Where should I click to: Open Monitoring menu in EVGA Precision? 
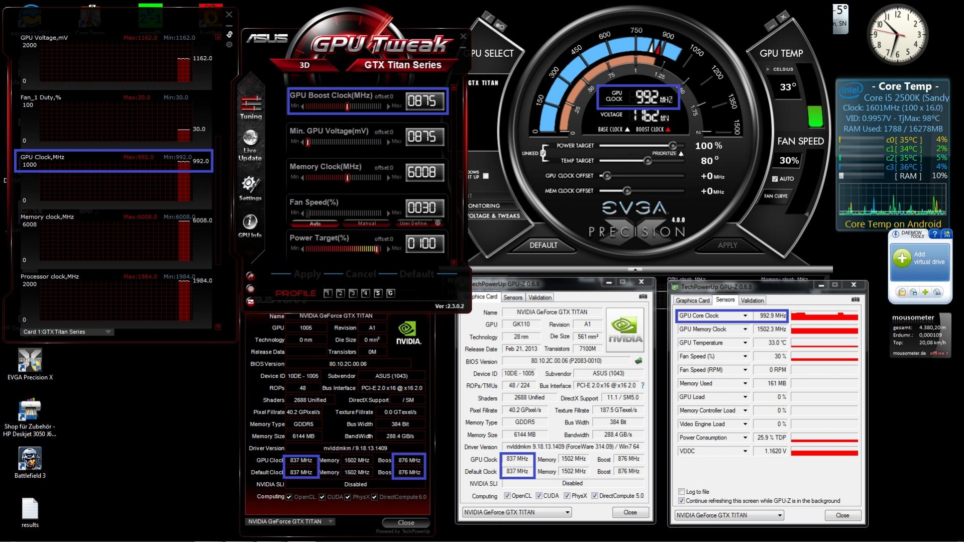[x=484, y=206]
